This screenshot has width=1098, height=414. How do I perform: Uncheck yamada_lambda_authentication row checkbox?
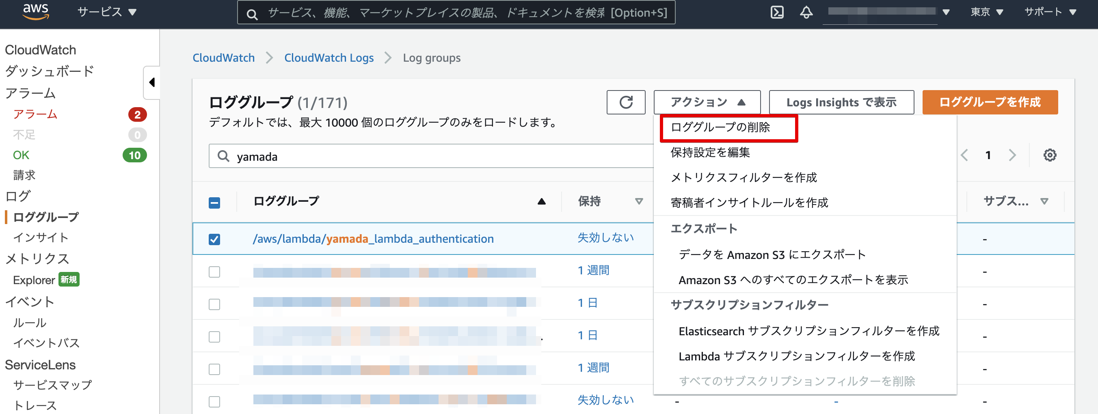pyautogui.click(x=214, y=239)
